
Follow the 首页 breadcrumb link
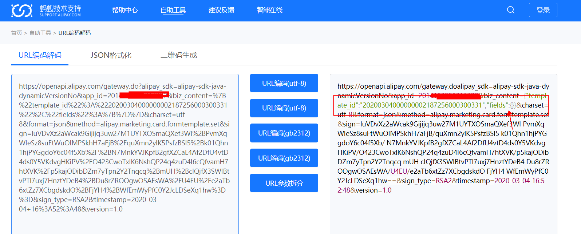click(16, 33)
